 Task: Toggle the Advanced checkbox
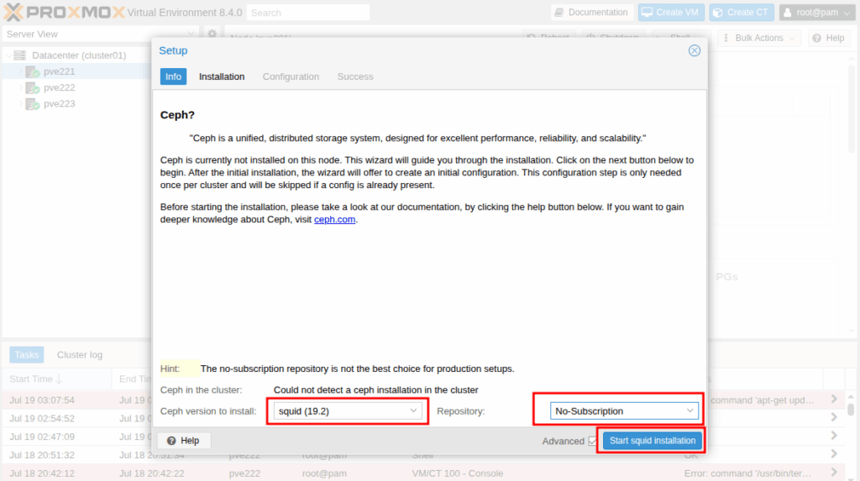[592, 441]
